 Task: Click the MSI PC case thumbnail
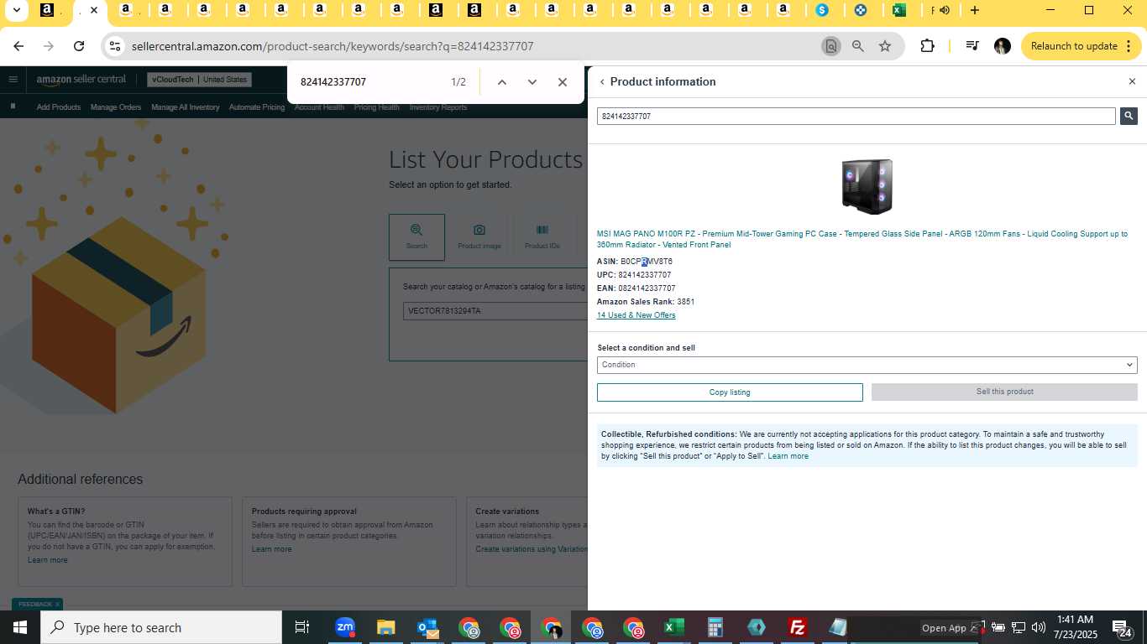pos(867,187)
